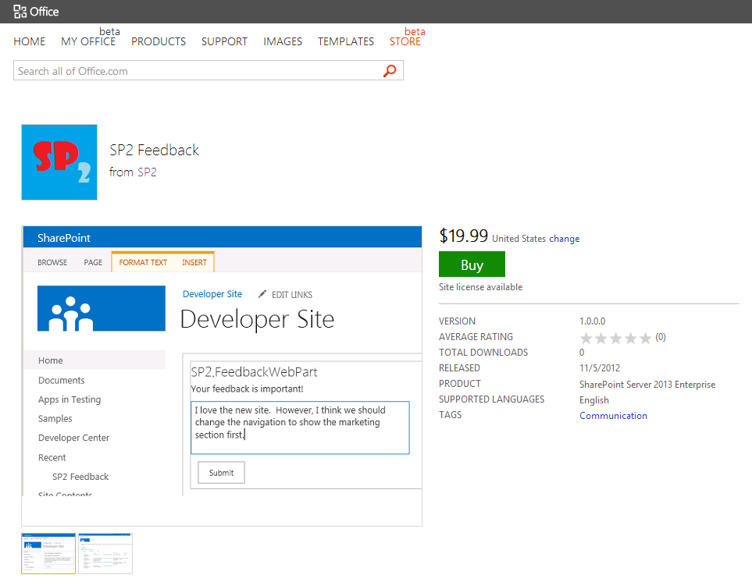
Task: Click the TOTAL DOWNLOADS label
Action: pyautogui.click(x=483, y=352)
